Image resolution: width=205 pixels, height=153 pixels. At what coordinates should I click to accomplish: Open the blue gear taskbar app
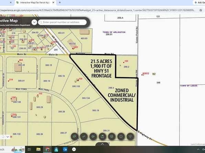point(65,149)
